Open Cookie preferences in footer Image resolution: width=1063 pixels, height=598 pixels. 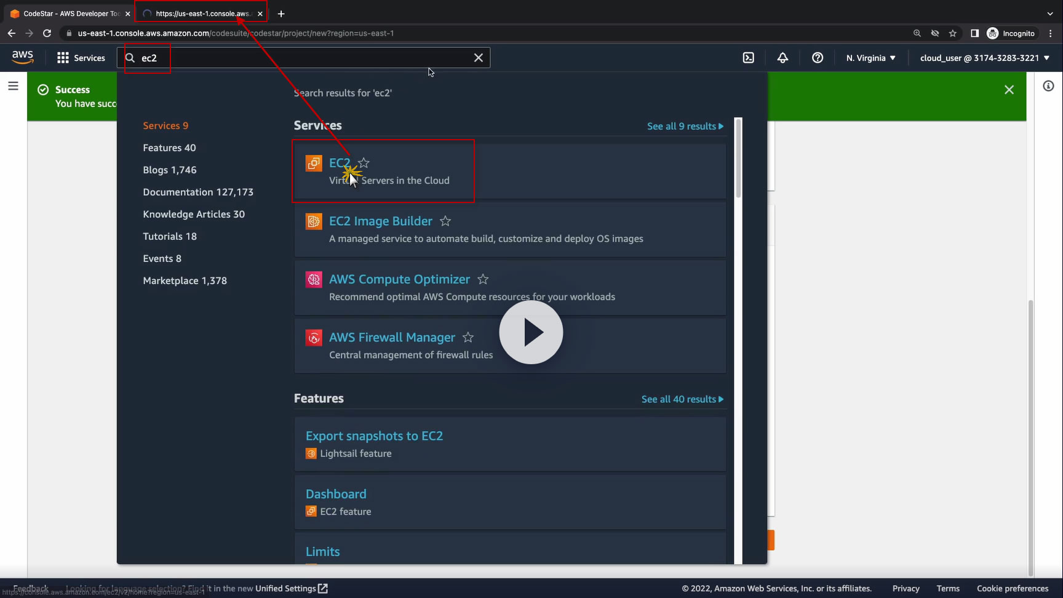1013,589
